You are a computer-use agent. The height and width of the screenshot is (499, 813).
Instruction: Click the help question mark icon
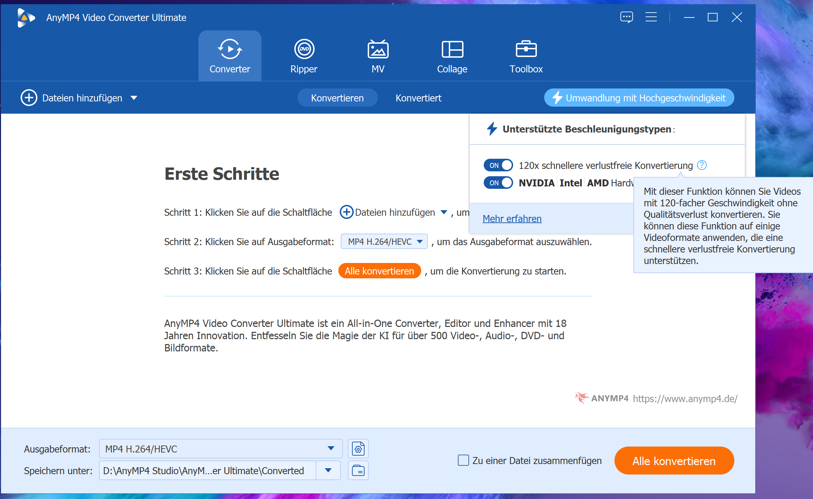pyautogui.click(x=702, y=165)
